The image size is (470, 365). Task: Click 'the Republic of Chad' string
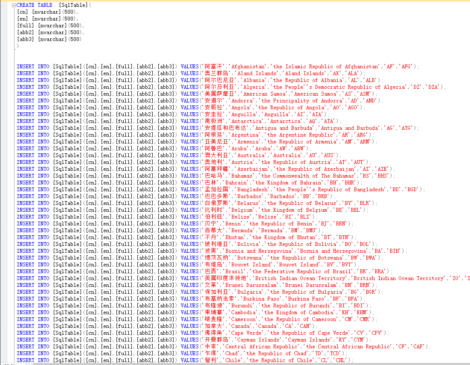(x=276, y=353)
